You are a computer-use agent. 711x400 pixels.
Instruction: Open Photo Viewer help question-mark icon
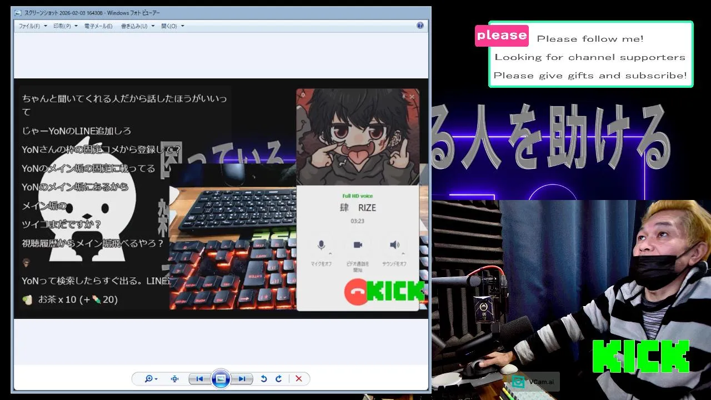pyautogui.click(x=420, y=26)
